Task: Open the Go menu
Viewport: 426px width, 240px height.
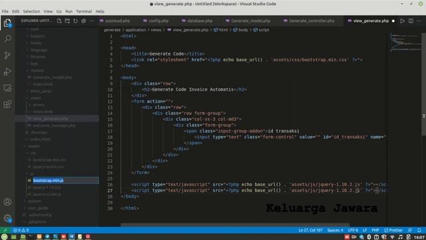Action: [59, 11]
